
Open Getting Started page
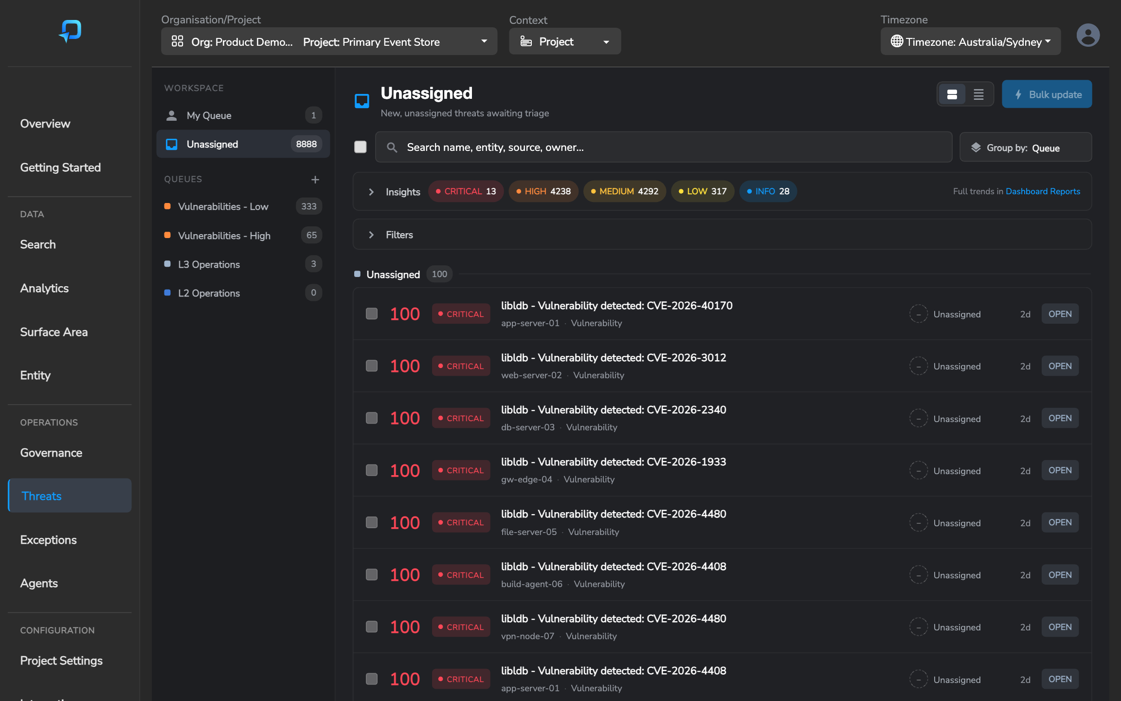60,167
